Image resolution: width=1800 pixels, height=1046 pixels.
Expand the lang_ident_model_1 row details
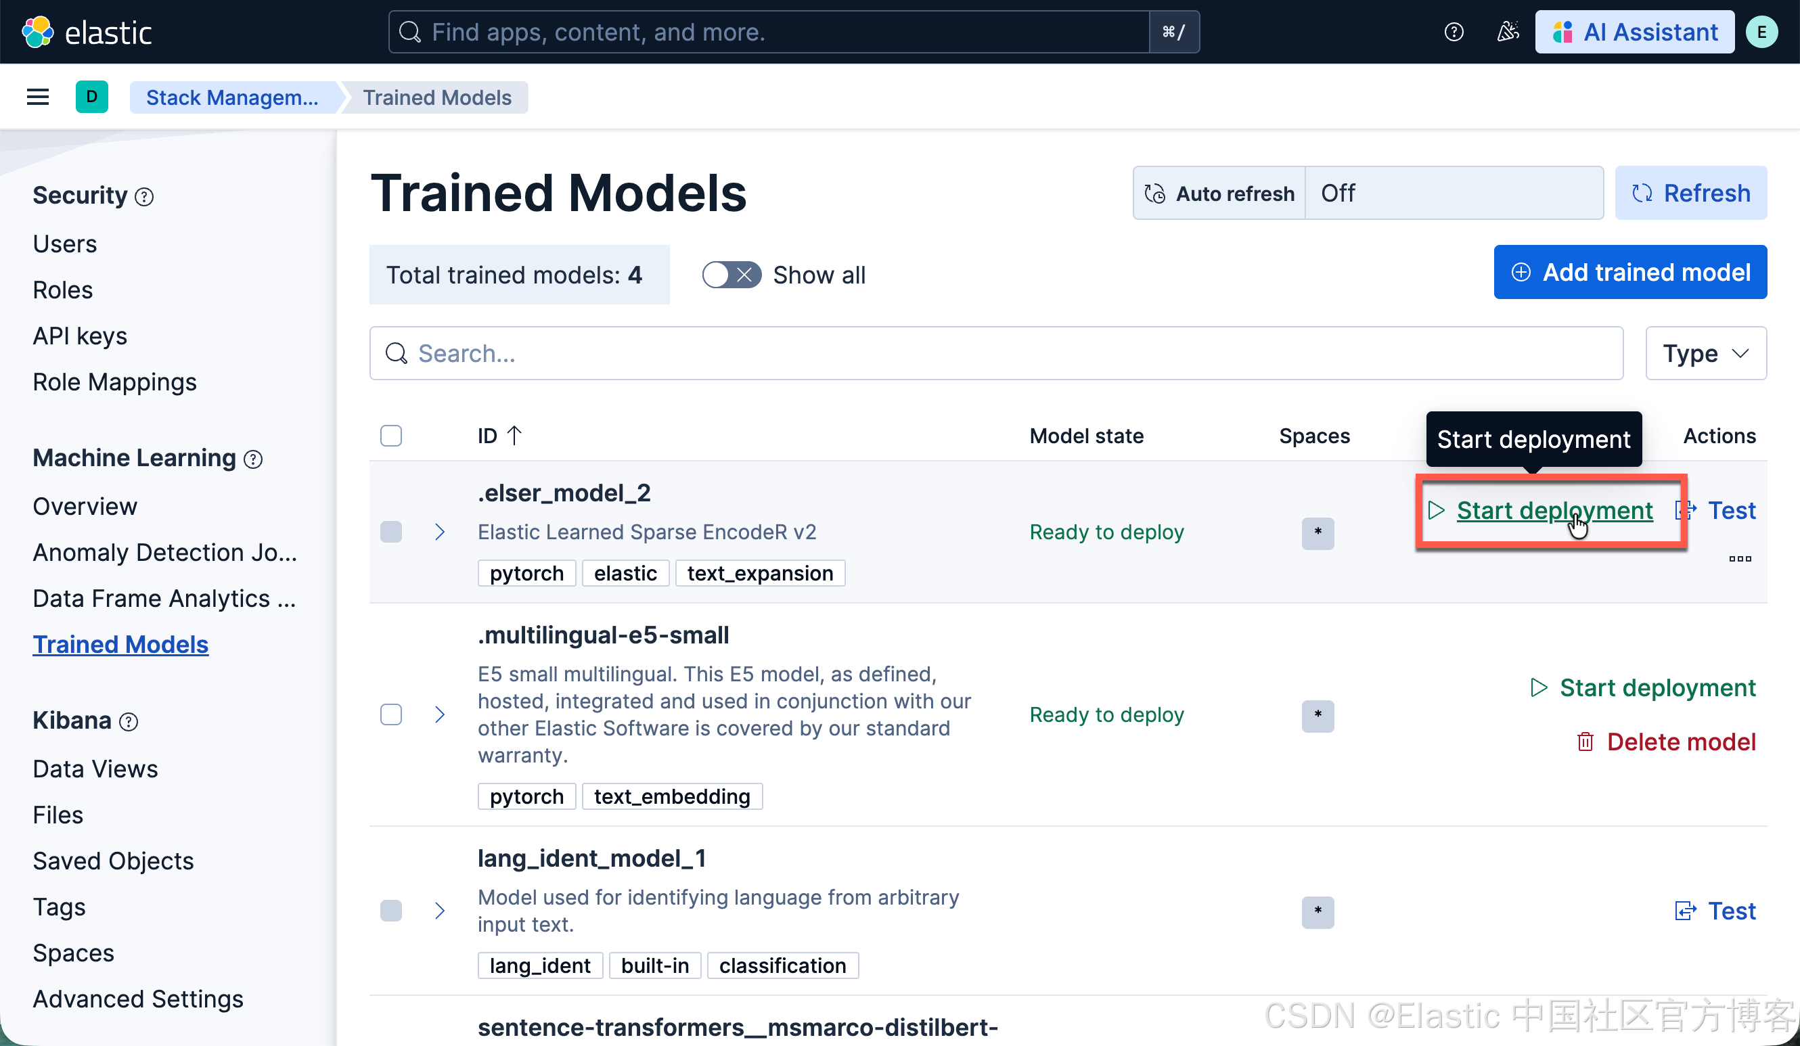(x=440, y=911)
